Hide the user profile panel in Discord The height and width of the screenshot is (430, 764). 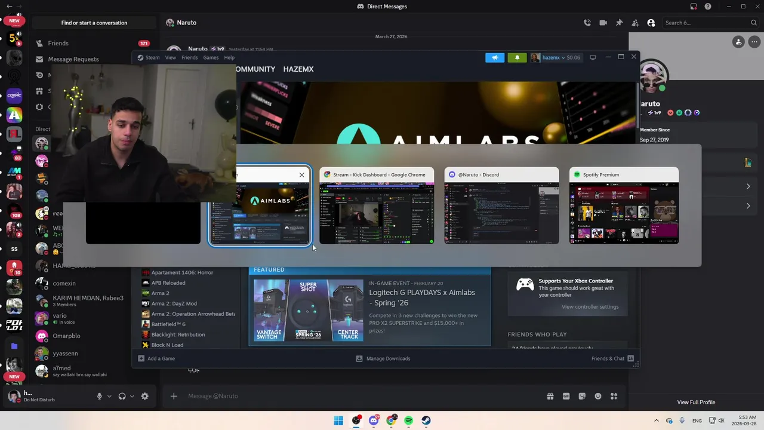pyautogui.click(x=651, y=23)
